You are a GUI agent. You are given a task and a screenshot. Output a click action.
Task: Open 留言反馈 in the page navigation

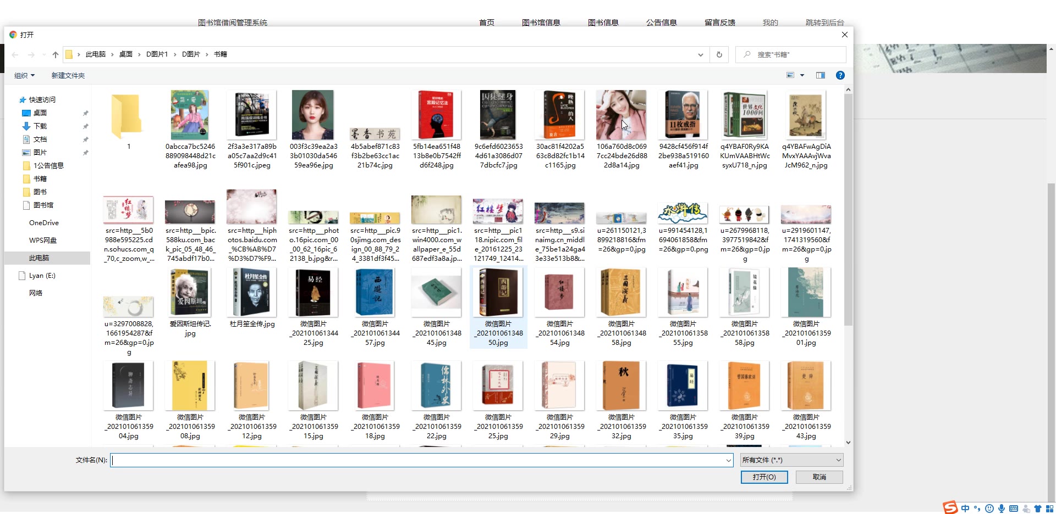tap(719, 23)
